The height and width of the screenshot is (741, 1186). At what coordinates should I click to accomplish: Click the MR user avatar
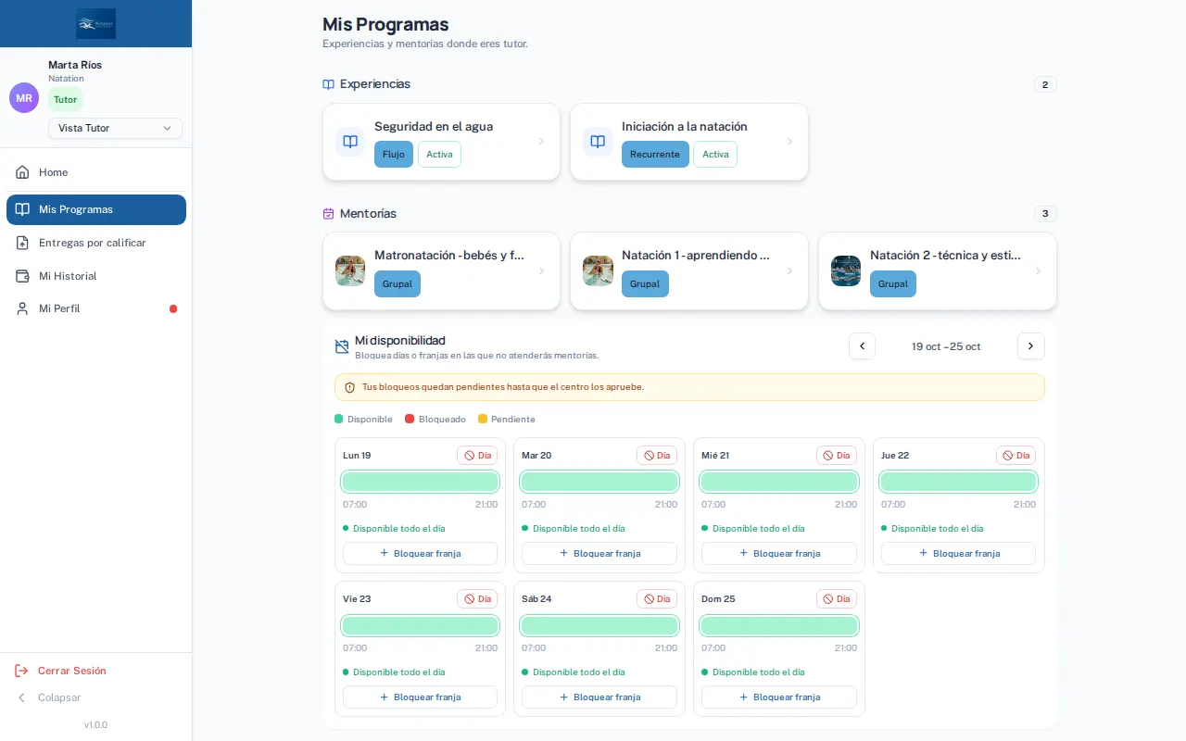tap(24, 97)
